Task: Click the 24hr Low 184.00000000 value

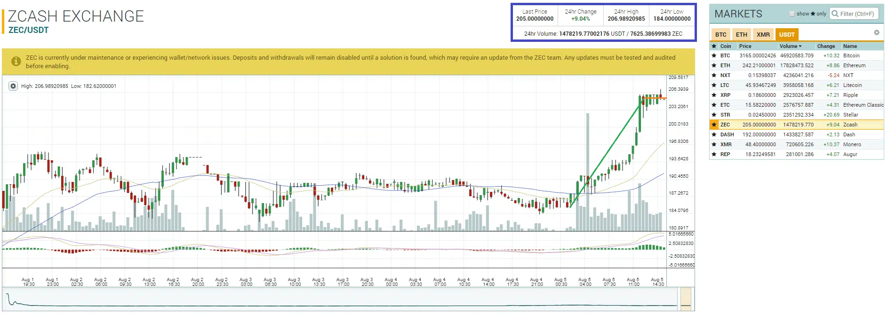Action: pyautogui.click(x=672, y=19)
